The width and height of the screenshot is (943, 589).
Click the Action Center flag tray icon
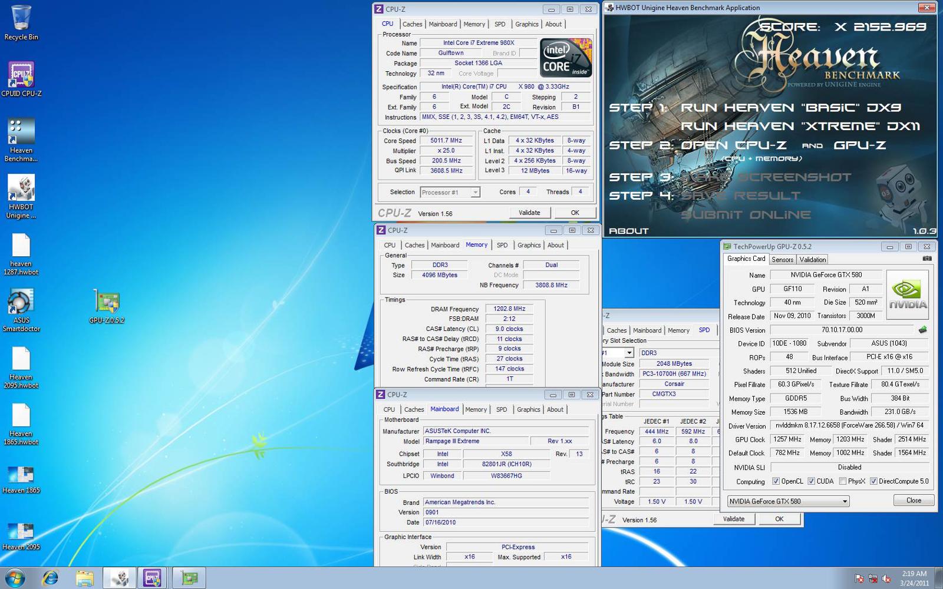pos(859,579)
